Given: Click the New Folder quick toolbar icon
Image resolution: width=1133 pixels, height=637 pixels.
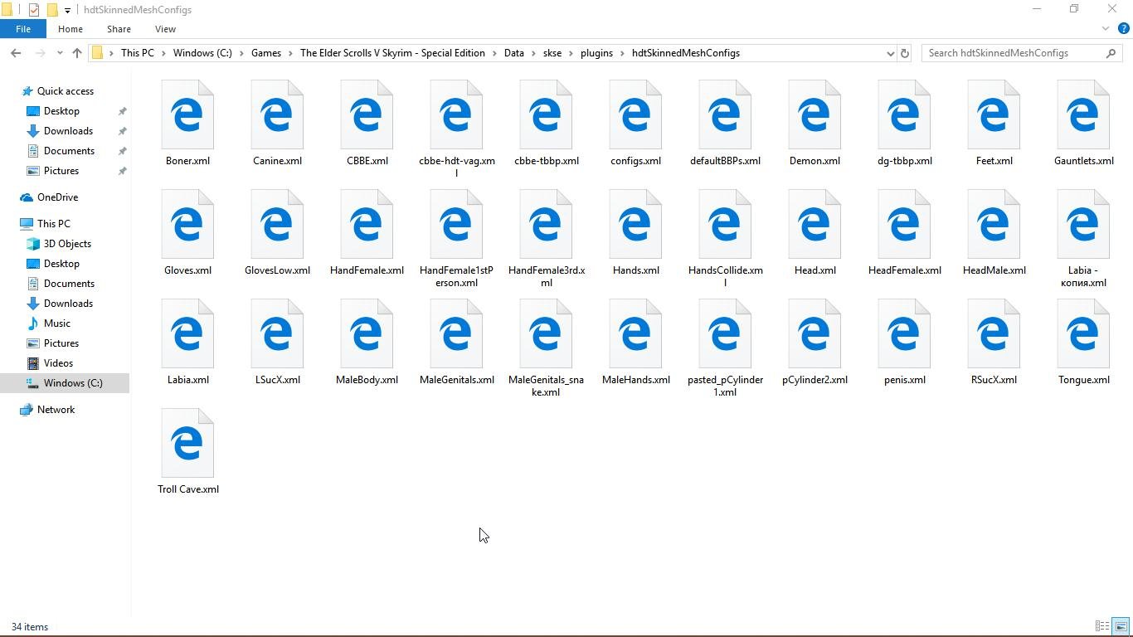Looking at the screenshot, I should point(51,10).
